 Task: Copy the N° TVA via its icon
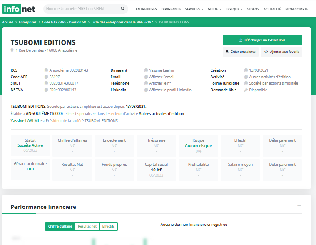point(46,90)
